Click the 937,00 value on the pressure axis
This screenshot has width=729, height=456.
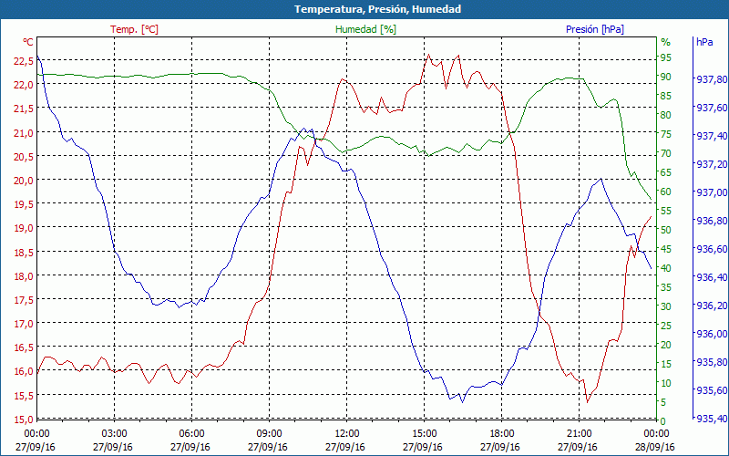(x=712, y=192)
